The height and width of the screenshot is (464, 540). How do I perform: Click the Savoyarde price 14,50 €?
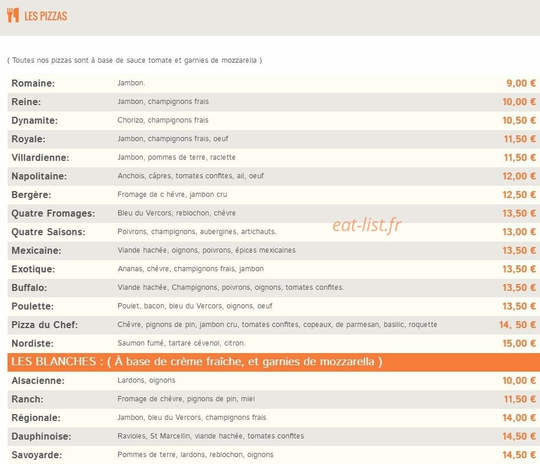(x=519, y=455)
